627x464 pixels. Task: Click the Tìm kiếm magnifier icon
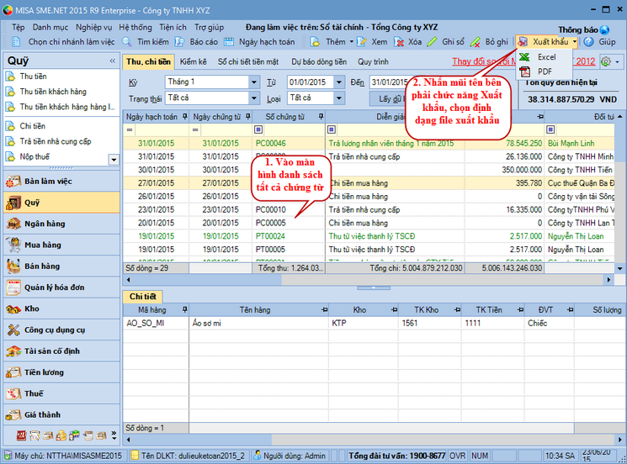click(126, 41)
